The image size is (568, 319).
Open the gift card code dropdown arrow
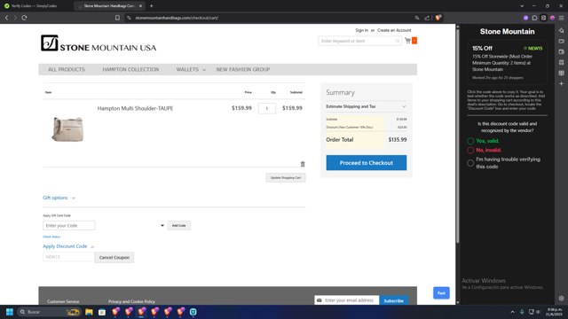point(162,226)
